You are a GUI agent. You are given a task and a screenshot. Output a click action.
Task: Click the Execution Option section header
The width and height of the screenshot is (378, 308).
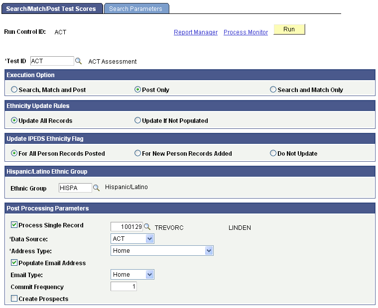pos(190,75)
